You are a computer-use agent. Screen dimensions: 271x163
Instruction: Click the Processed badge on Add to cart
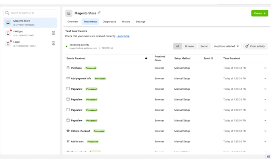click(x=92, y=142)
